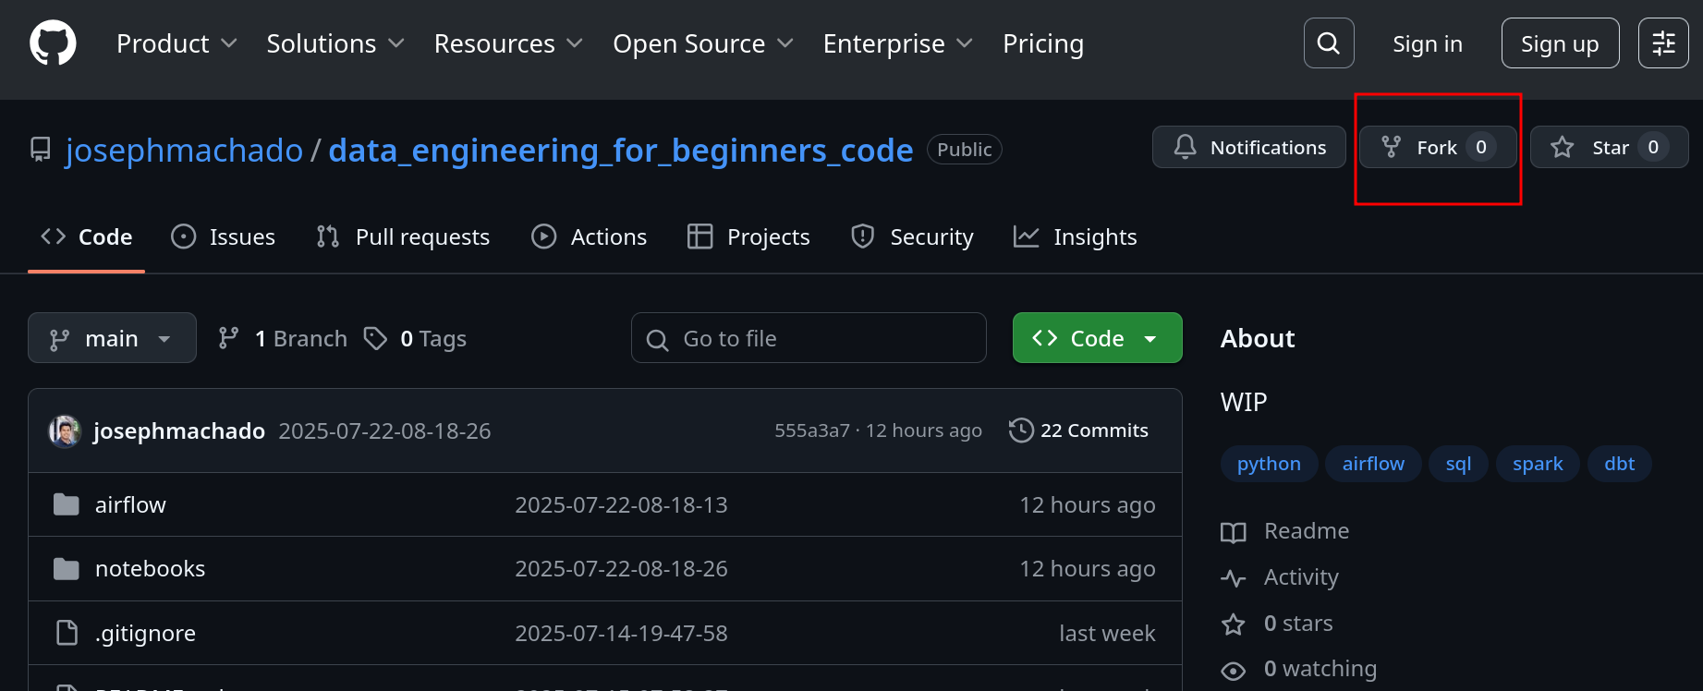Expand the Enterprise menu
1703x691 pixels.
(x=898, y=43)
